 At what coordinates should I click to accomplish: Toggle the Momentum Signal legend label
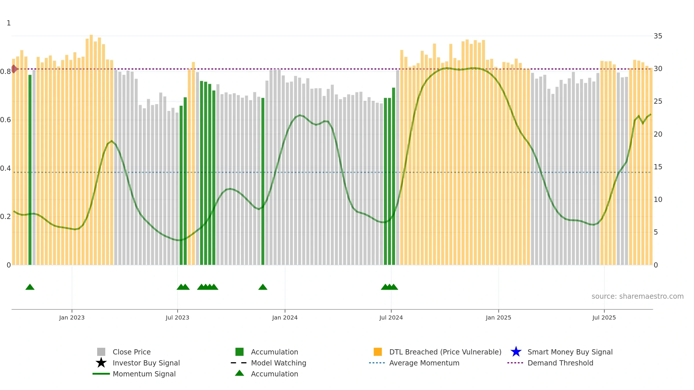(144, 374)
